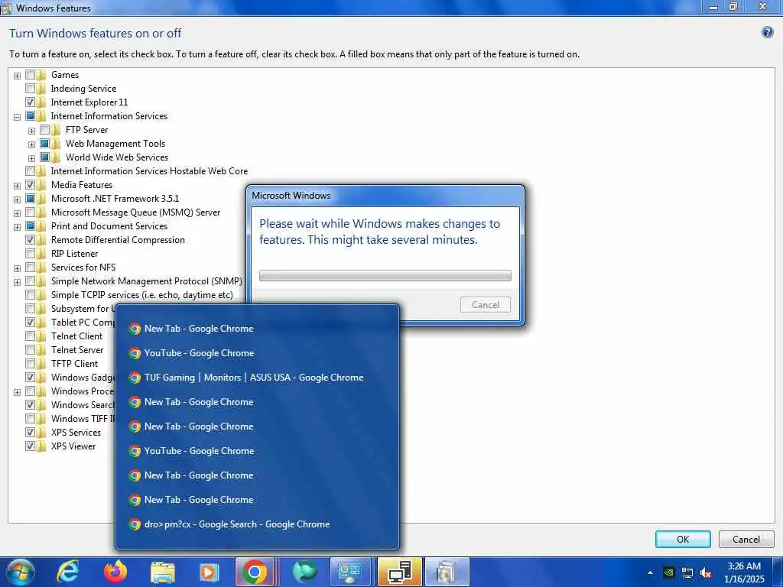This screenshot has width=783, height=587.
Task: Click the RIP Listener folder icon
Action: pos(42,254)
